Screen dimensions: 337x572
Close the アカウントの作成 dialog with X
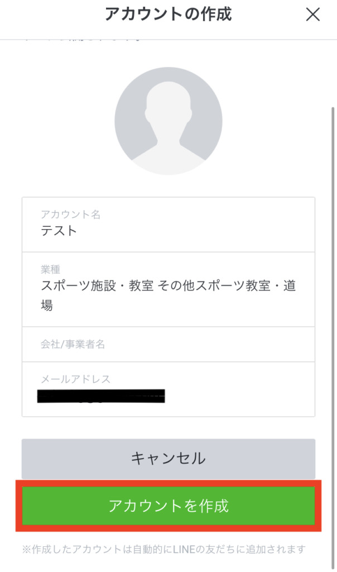[x=313, y=15]
